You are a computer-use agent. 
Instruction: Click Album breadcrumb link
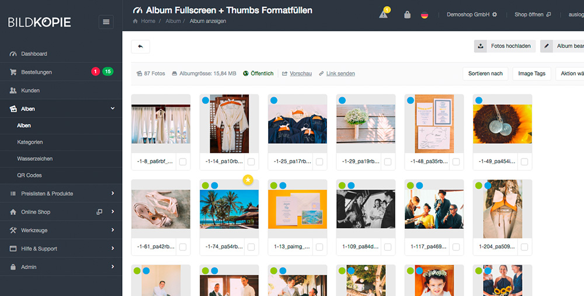pos(173,21)
